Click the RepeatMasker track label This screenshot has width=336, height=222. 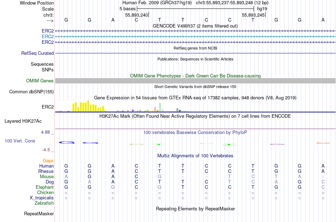[x=39, y=214]
